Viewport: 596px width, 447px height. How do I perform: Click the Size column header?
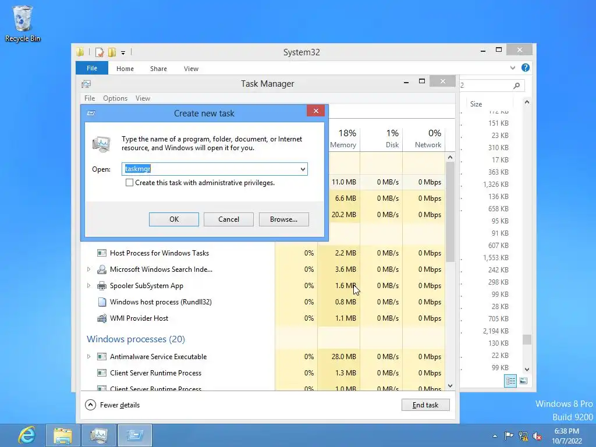tap(476, 104)
